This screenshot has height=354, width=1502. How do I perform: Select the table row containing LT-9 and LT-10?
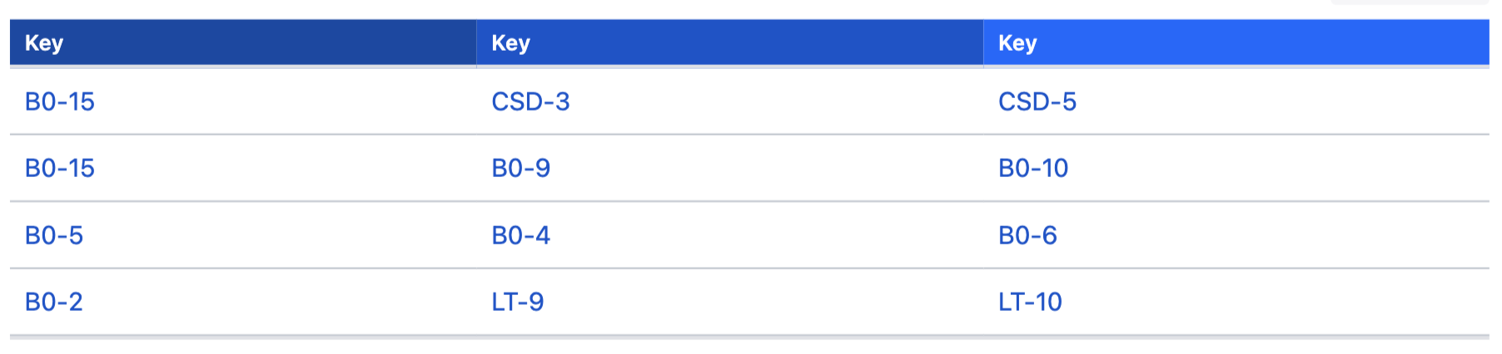749,302
